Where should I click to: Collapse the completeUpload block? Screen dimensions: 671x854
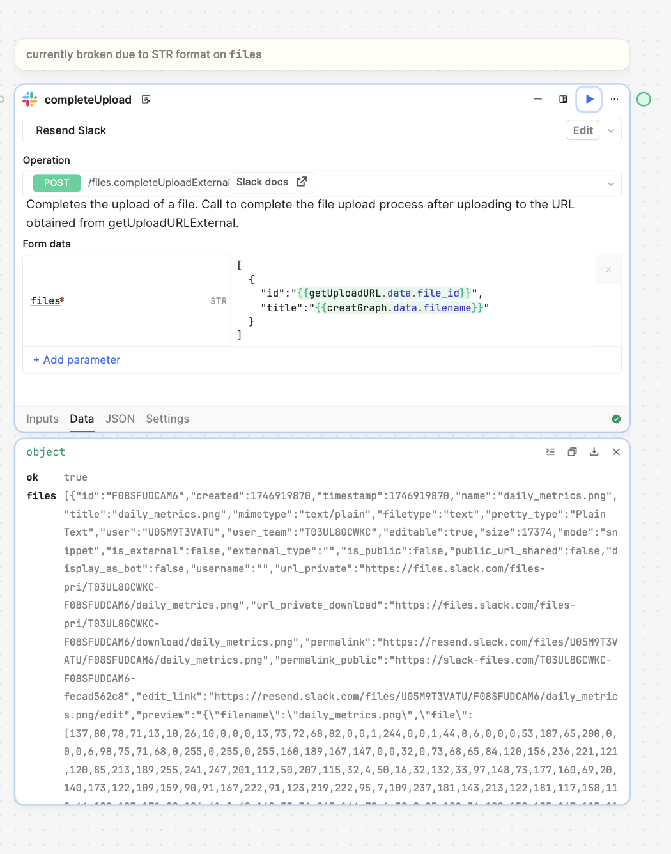click(538, 99)
